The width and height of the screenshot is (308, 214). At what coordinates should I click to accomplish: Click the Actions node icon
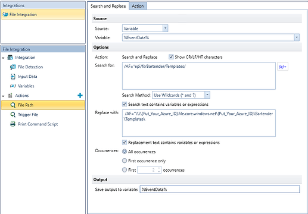(x=10, y=96)
